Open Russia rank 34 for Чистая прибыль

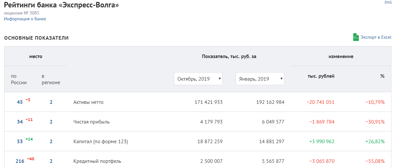click(x=20, y=122)
